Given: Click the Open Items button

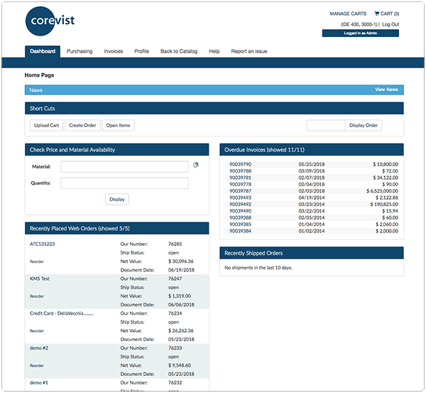Looking at the screenshot, I should (118, 125).
